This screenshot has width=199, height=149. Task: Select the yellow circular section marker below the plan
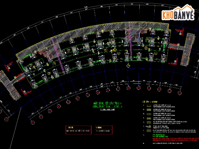click(x=128, y=66)
